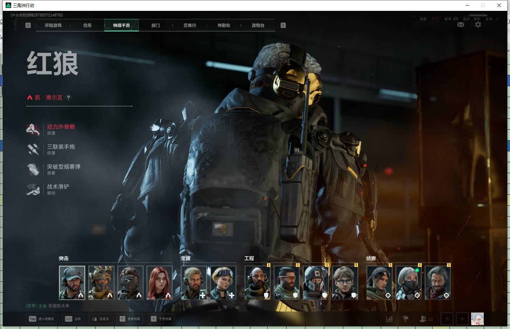Open the 交易行 tab
This screenshot has width=510, height=329.
pos(189,25)
